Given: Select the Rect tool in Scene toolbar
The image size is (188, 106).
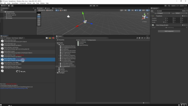Looking at the screenshot, I should 39,23.
